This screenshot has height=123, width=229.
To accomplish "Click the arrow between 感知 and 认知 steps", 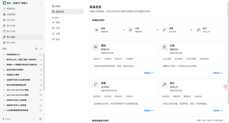I will (123, 30).
